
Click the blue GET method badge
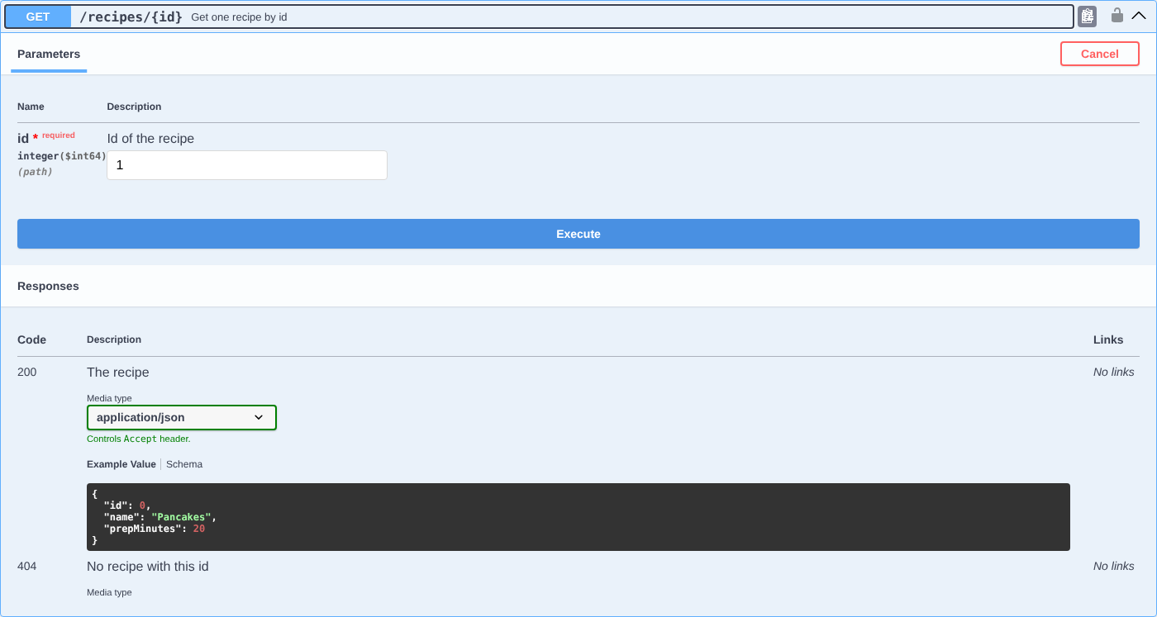pyautogui.click(x=38, y=17)
